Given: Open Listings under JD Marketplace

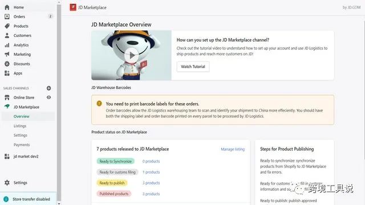Looking at the screenshot, I should [20, 126].
